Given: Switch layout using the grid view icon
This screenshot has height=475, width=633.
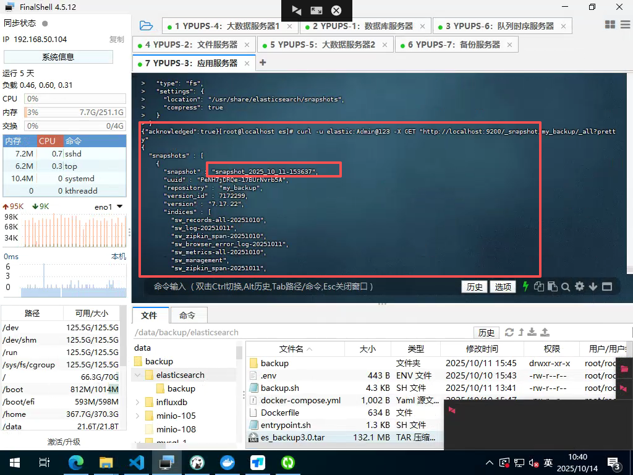Looking at the screenshot, I should (610, 25).
